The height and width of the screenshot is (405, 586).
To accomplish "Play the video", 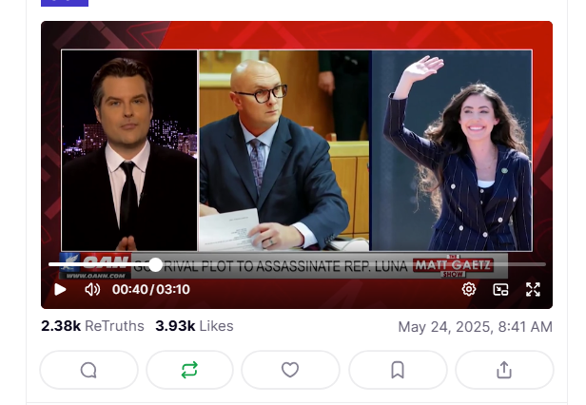I will (60, 290).
